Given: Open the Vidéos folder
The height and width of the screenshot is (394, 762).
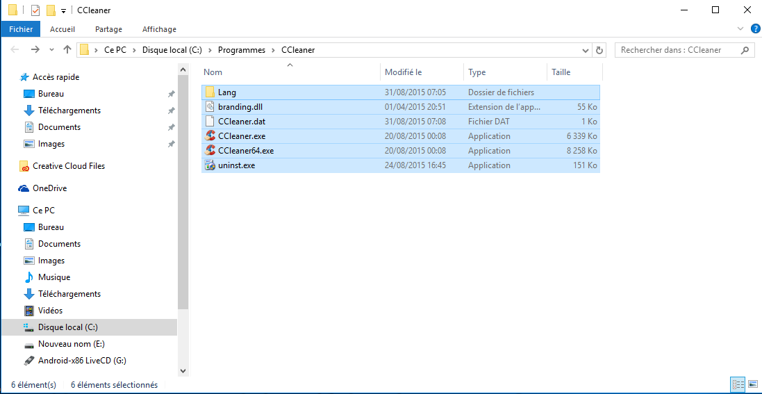Looking at the screenshot, I should pos(51,311).
